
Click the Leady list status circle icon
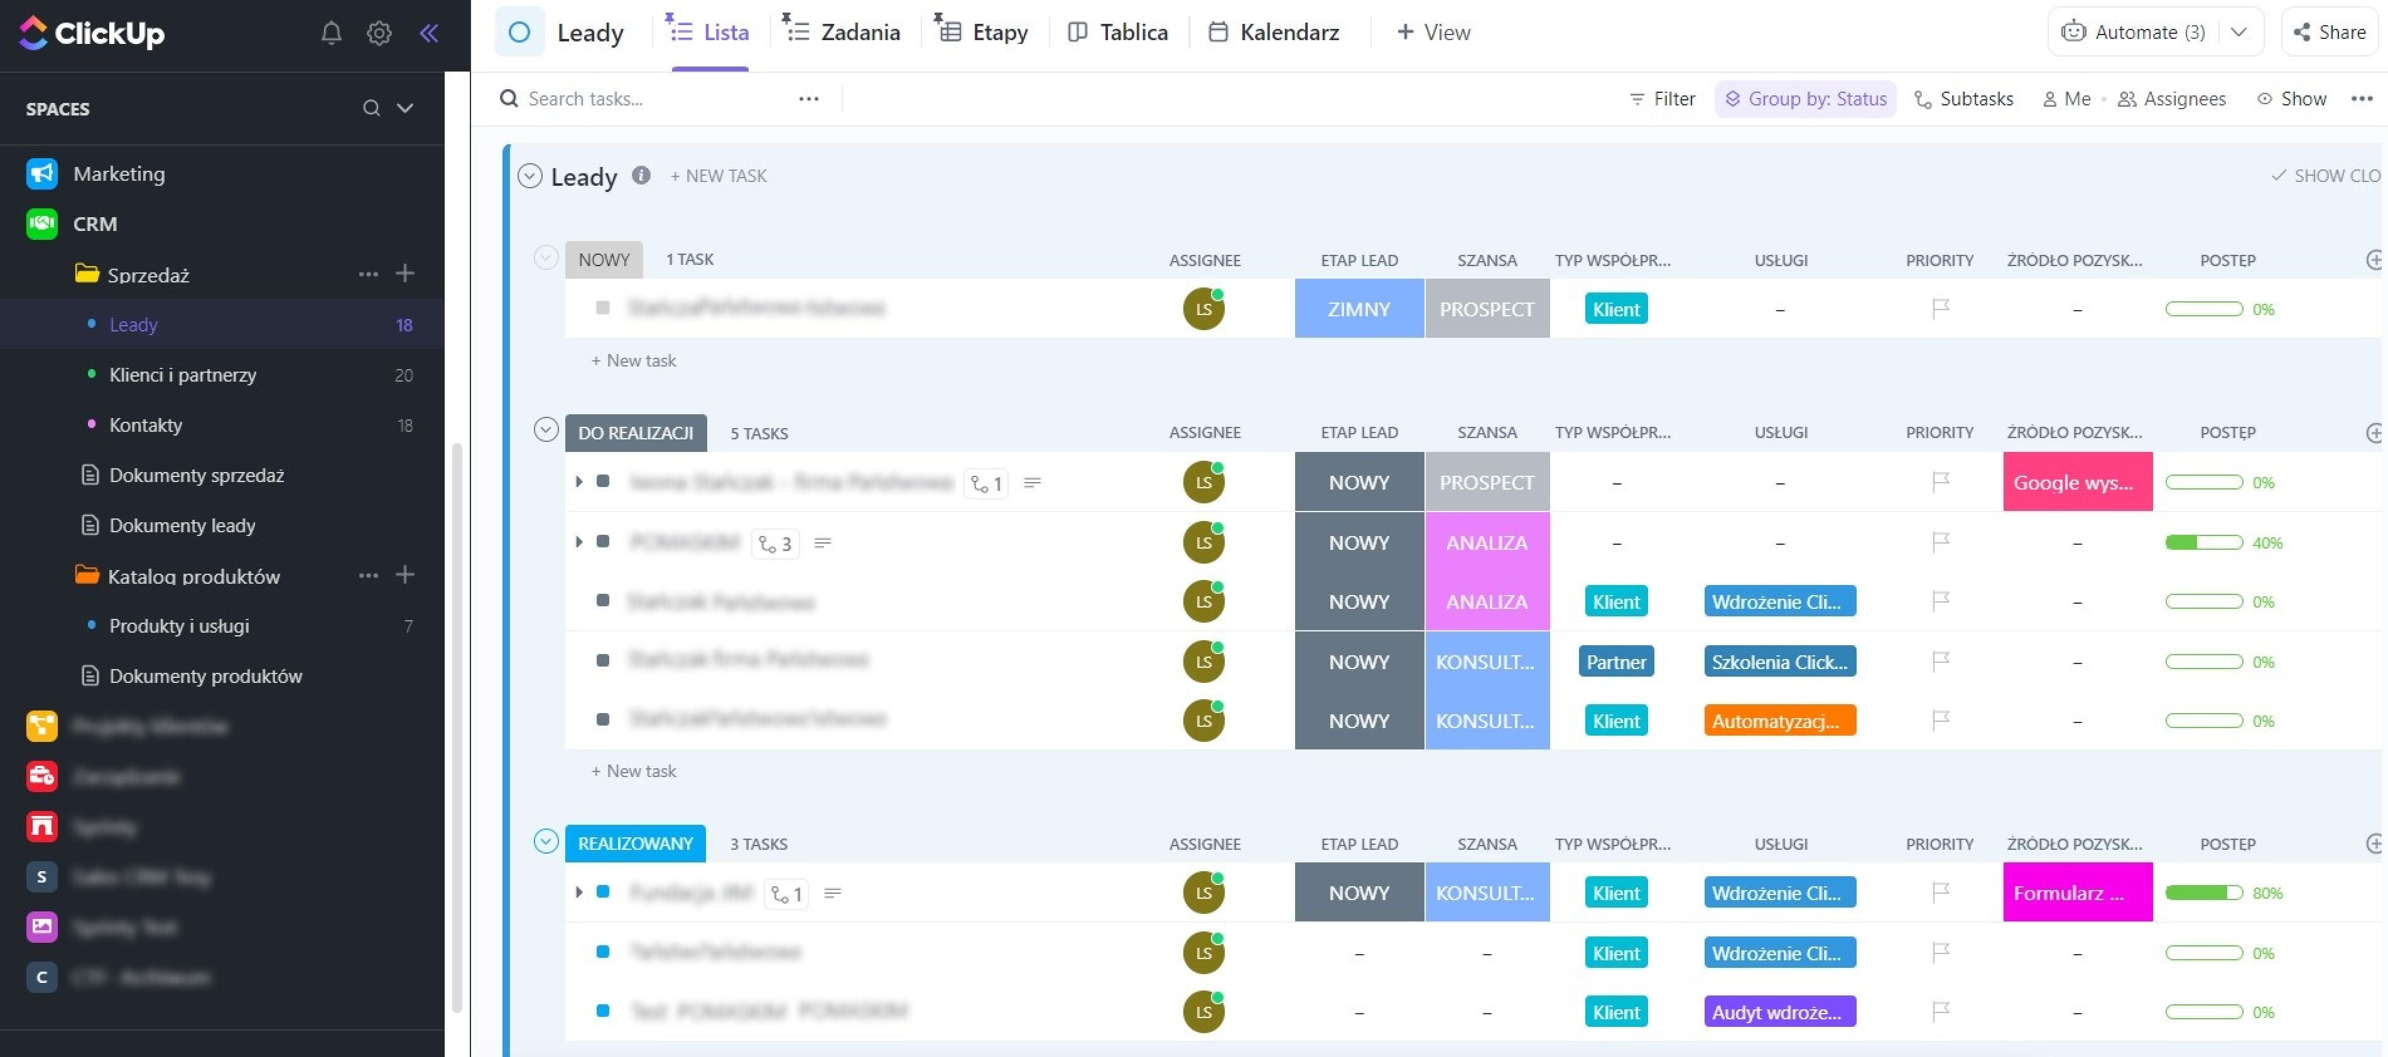click(519, 33)
